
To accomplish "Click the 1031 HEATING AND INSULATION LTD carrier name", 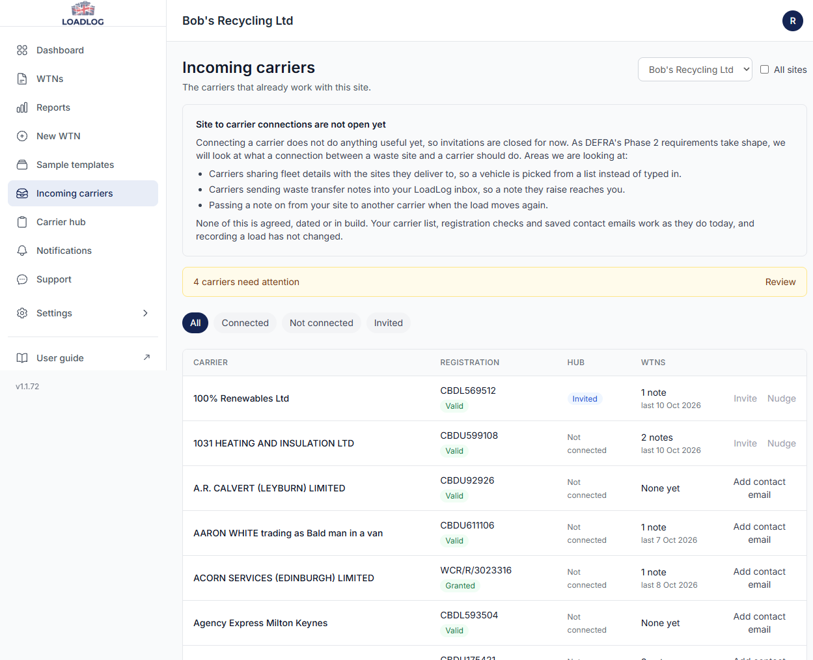I will 273,443.
